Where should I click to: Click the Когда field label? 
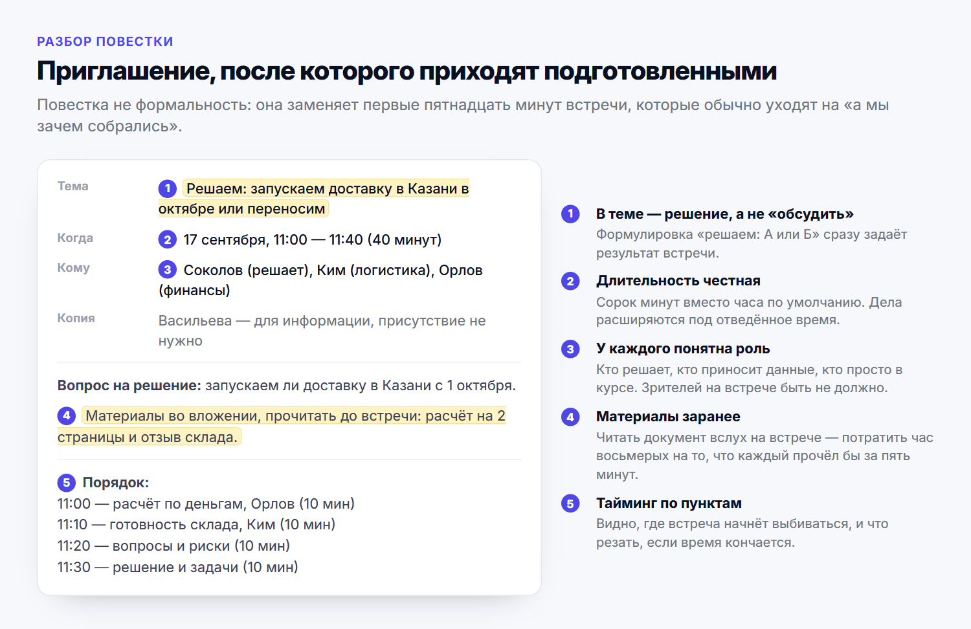pos(75,238)
